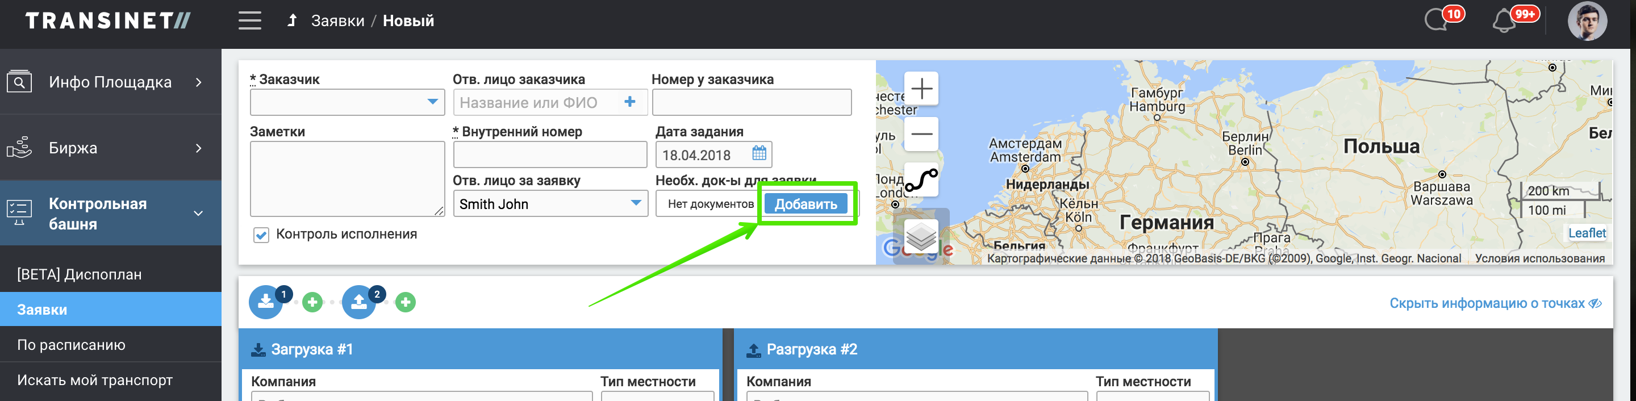Open the hamburger menu icon
This screenshot has height=401, width=1636.
point(249,21)
